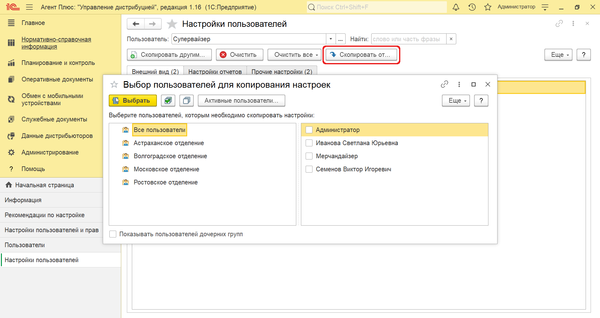Open Еще dropdown in the dialog
The width and height of the screenshot is (600, 318).
click(456, 100)
